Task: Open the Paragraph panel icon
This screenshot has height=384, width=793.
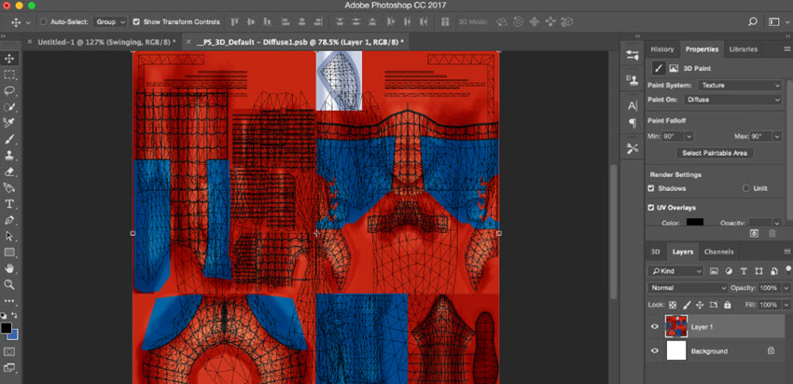Action: click(x=633, y=122)
